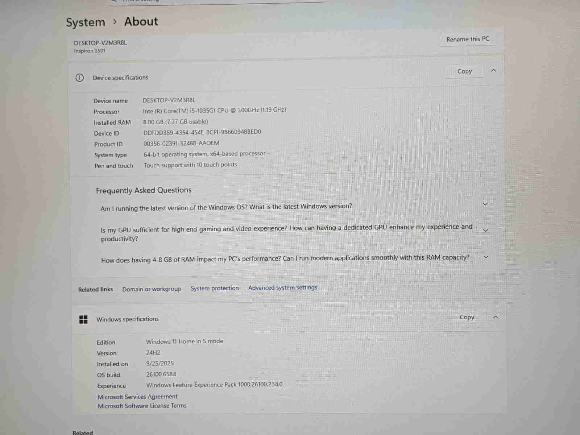Expand the 4-8 GB RAM FAQ chevron

pyautogui.click(x=486, y=257)
